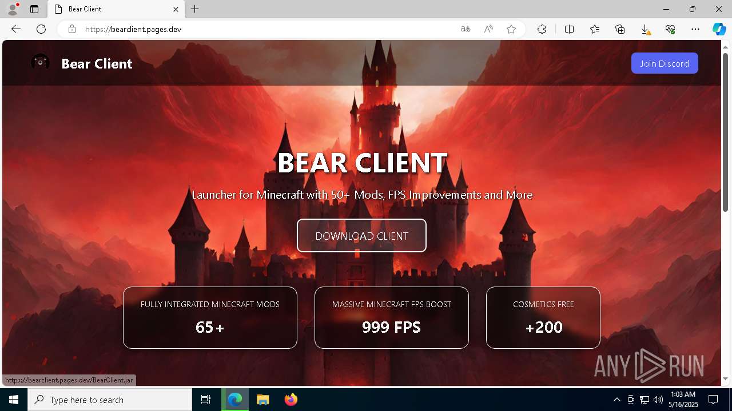Open the Downloads panel

coord(645,29)
